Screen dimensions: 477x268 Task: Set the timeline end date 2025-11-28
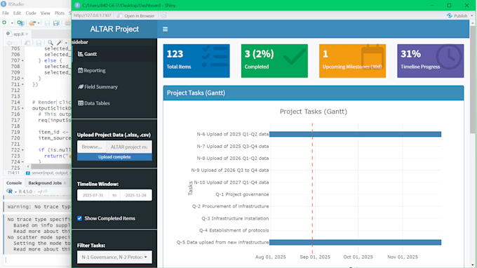coord(136,195)
